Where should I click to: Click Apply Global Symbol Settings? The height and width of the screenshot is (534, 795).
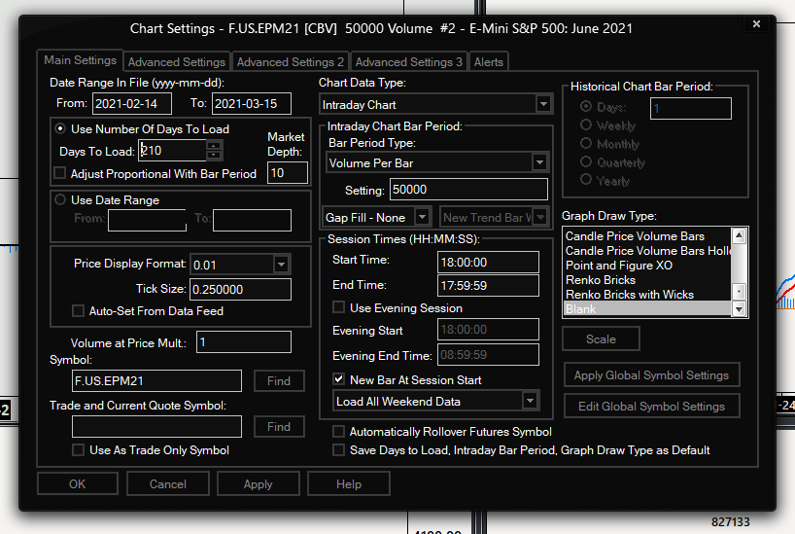pyautogui.click(x=651, y=375)
